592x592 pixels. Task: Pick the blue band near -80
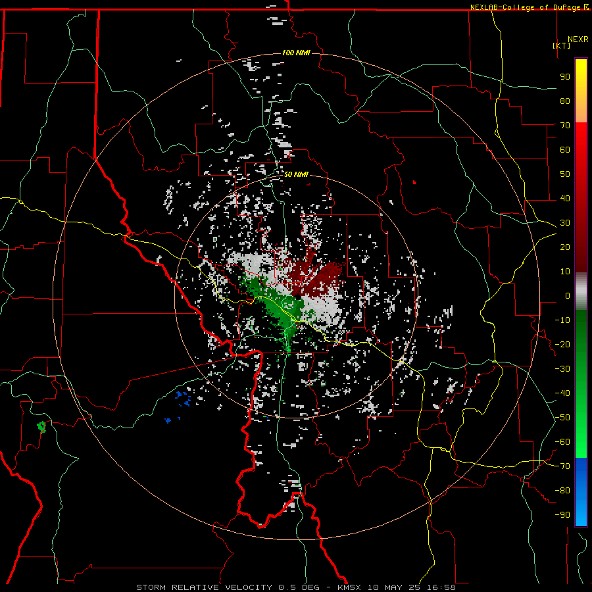581,491
